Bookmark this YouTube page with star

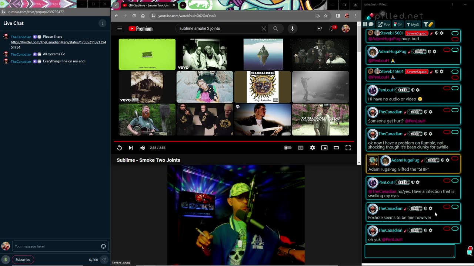(x=326, y=16)
